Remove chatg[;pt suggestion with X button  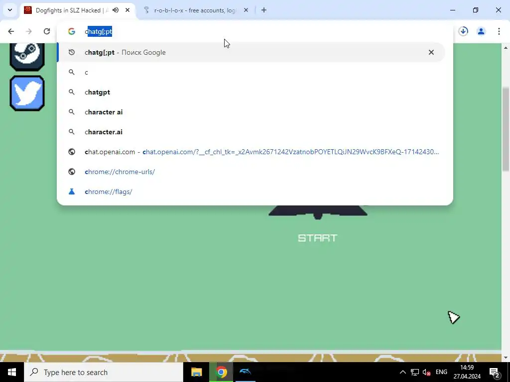click(431, 52)
